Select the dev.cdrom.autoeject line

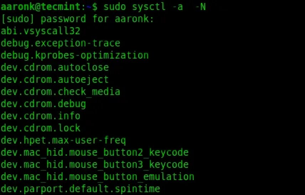coord(55,80)
